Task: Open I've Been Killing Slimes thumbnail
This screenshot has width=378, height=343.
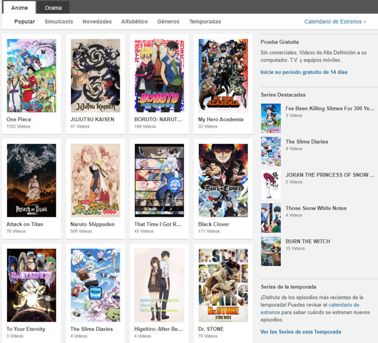Action: (271, 118)
